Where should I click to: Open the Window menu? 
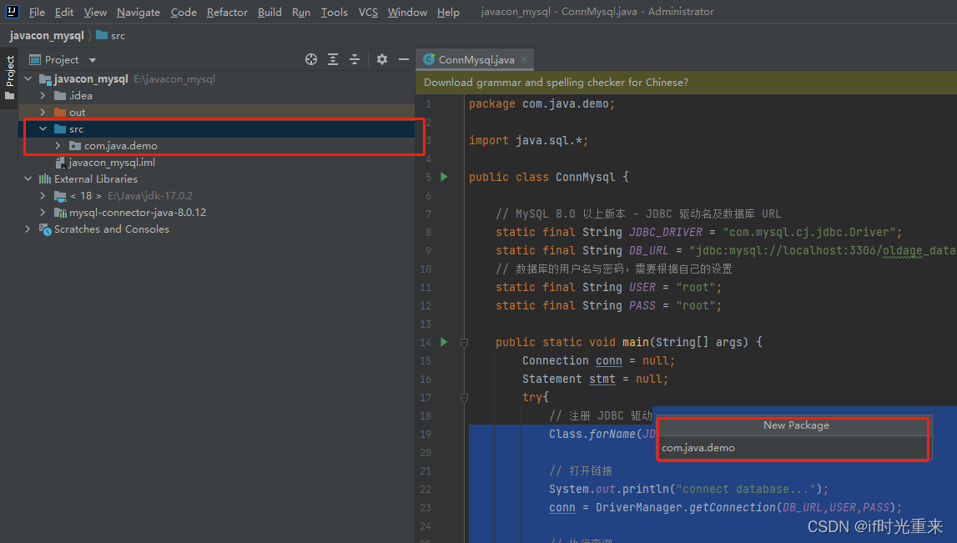pos(407,13)
